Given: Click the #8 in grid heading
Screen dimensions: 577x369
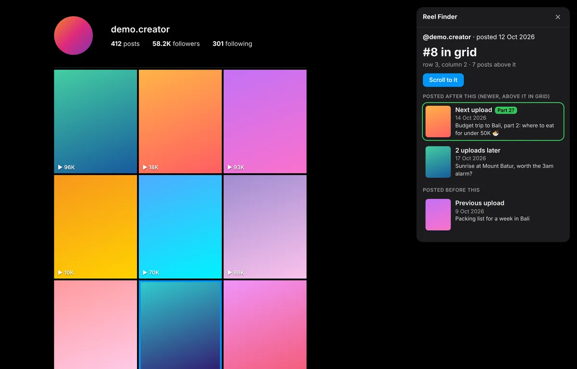Looking at the screenshot, I should click(450, 52).
